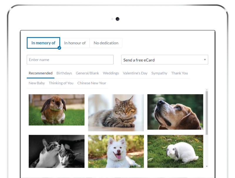Image resolution: width=235 pixels, height=178 pixels.
Task: Pick the brown rabbit eCard image
Action: coord(56,110)
